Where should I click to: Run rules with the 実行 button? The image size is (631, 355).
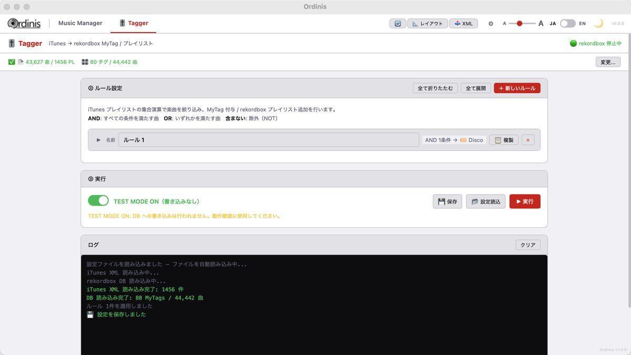point(525,201)
